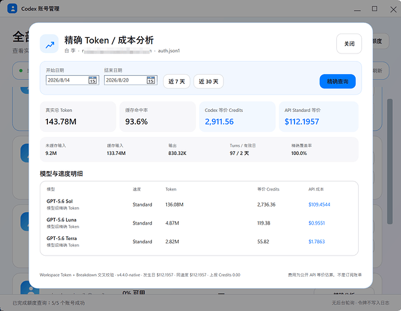Click the 等价 Credits column header
401x311 pixels.
(268, 189)
